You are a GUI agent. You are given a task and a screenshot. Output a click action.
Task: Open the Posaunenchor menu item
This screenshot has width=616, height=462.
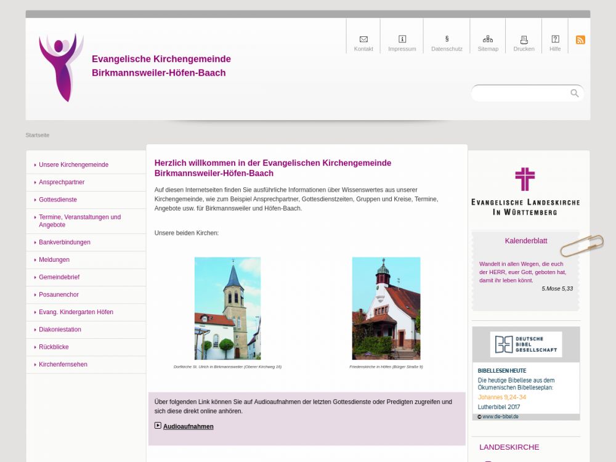59,295
